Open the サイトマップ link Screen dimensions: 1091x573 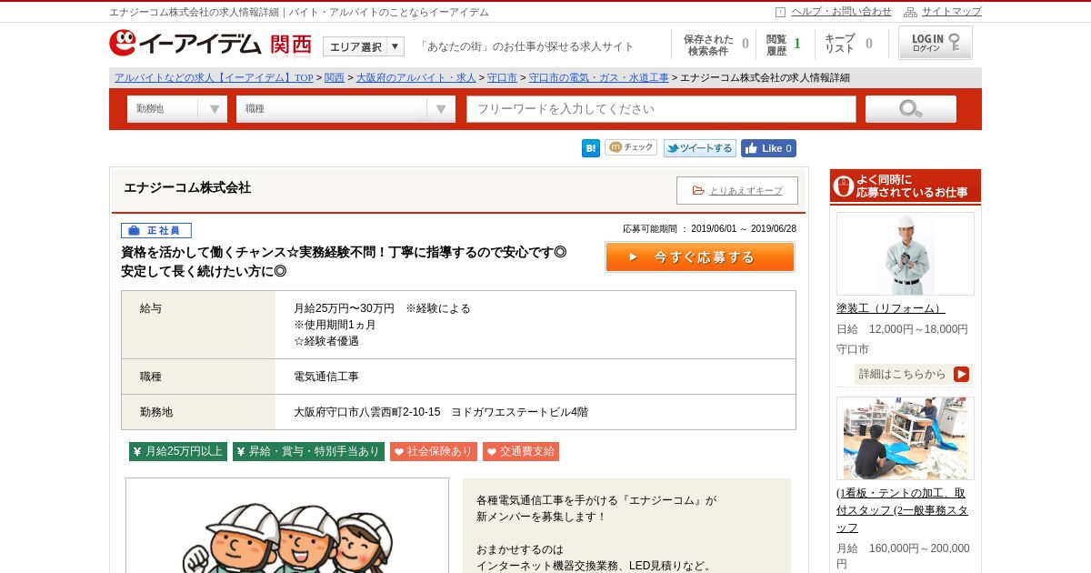point(951,12)
